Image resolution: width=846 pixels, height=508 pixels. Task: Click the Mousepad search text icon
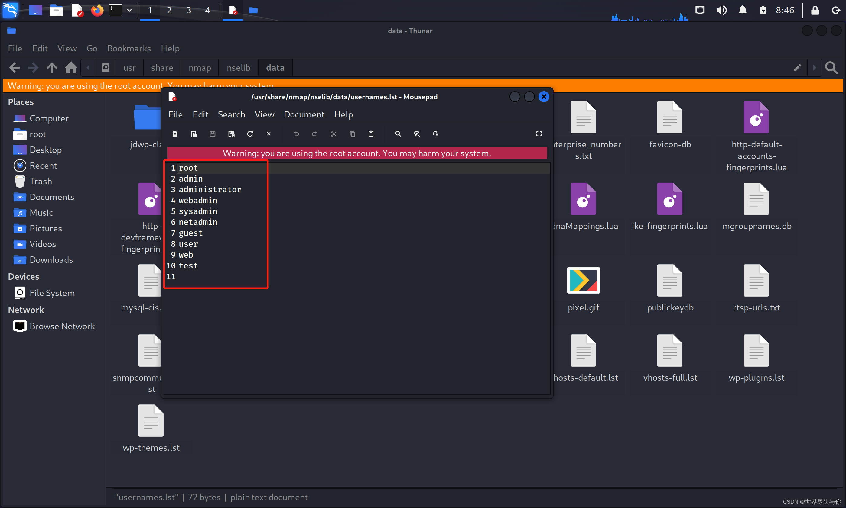coord(398,133)
